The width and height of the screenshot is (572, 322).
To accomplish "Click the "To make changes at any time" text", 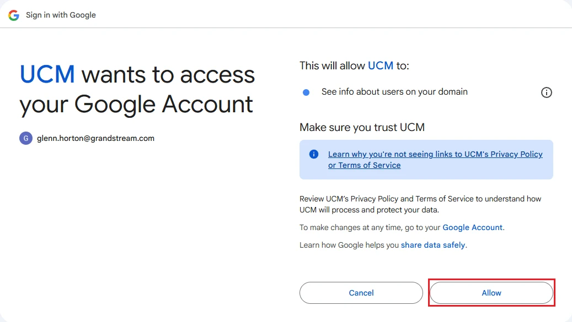I will (370, 227).
